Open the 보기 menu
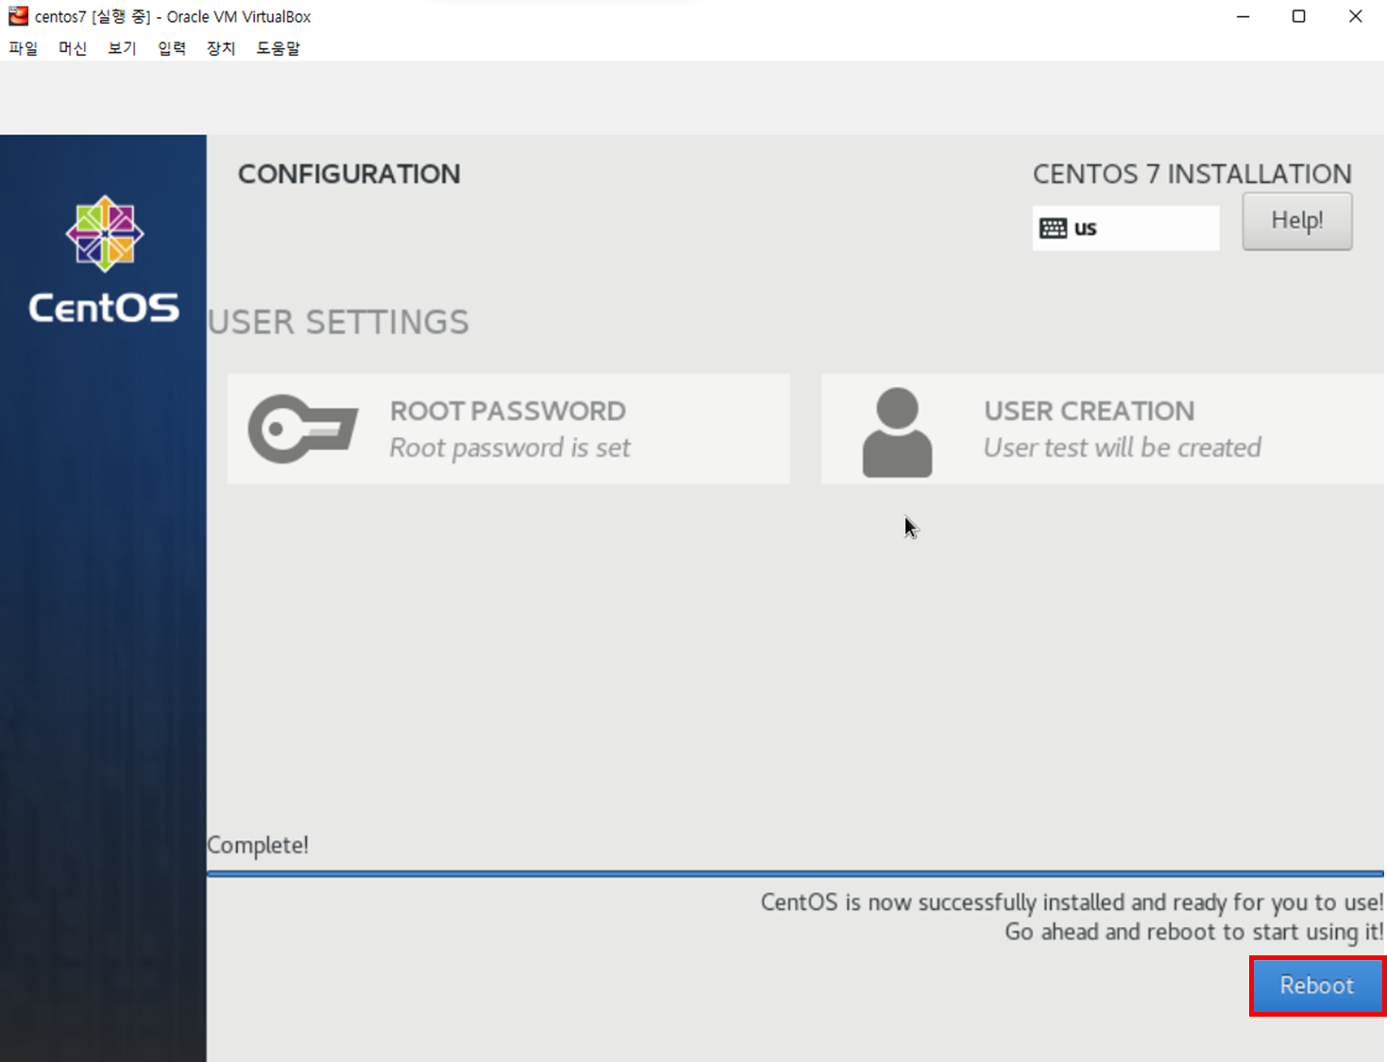1387x1062 pixels. [x=122, y=48]
